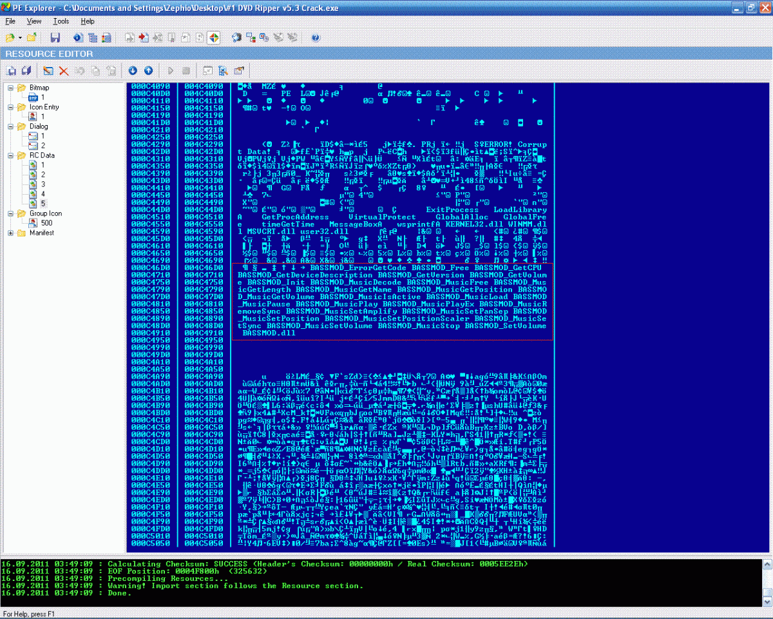Delete the resource with the red X icon
The height and width of the screenshot is (619, 773).
64,70
